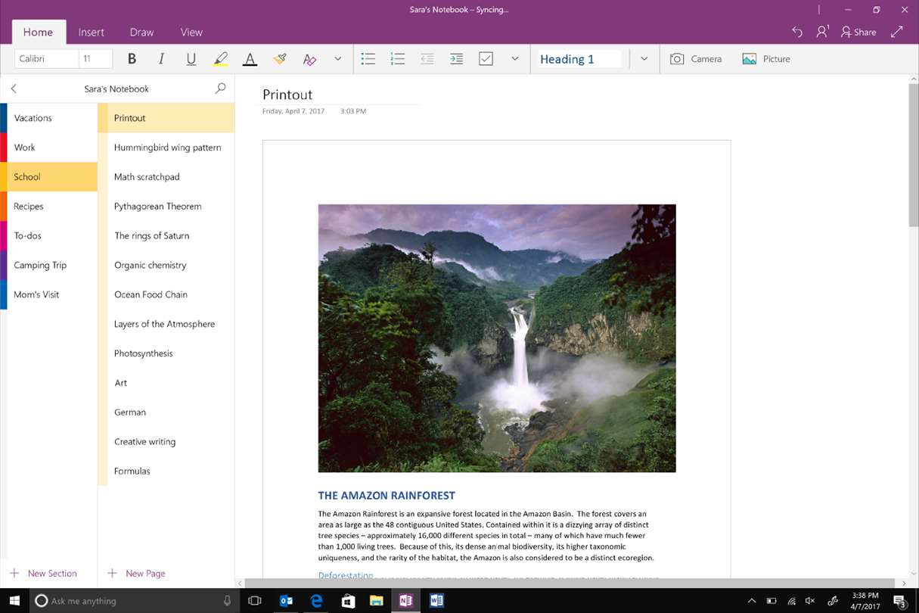Switch to the Insert tab
Screen dimensions: 919x613
click(x=92, y=32)
